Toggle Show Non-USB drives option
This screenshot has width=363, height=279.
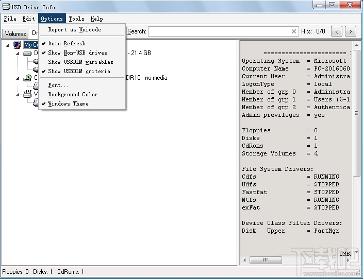(x=82, y=53)
